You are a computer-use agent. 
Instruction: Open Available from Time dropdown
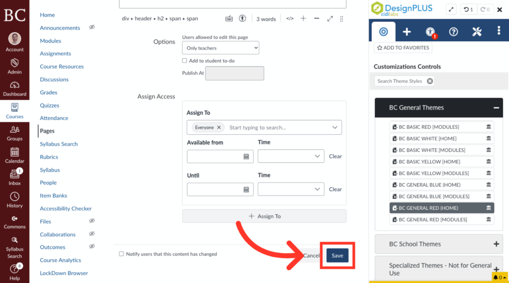tap(291, 156)
